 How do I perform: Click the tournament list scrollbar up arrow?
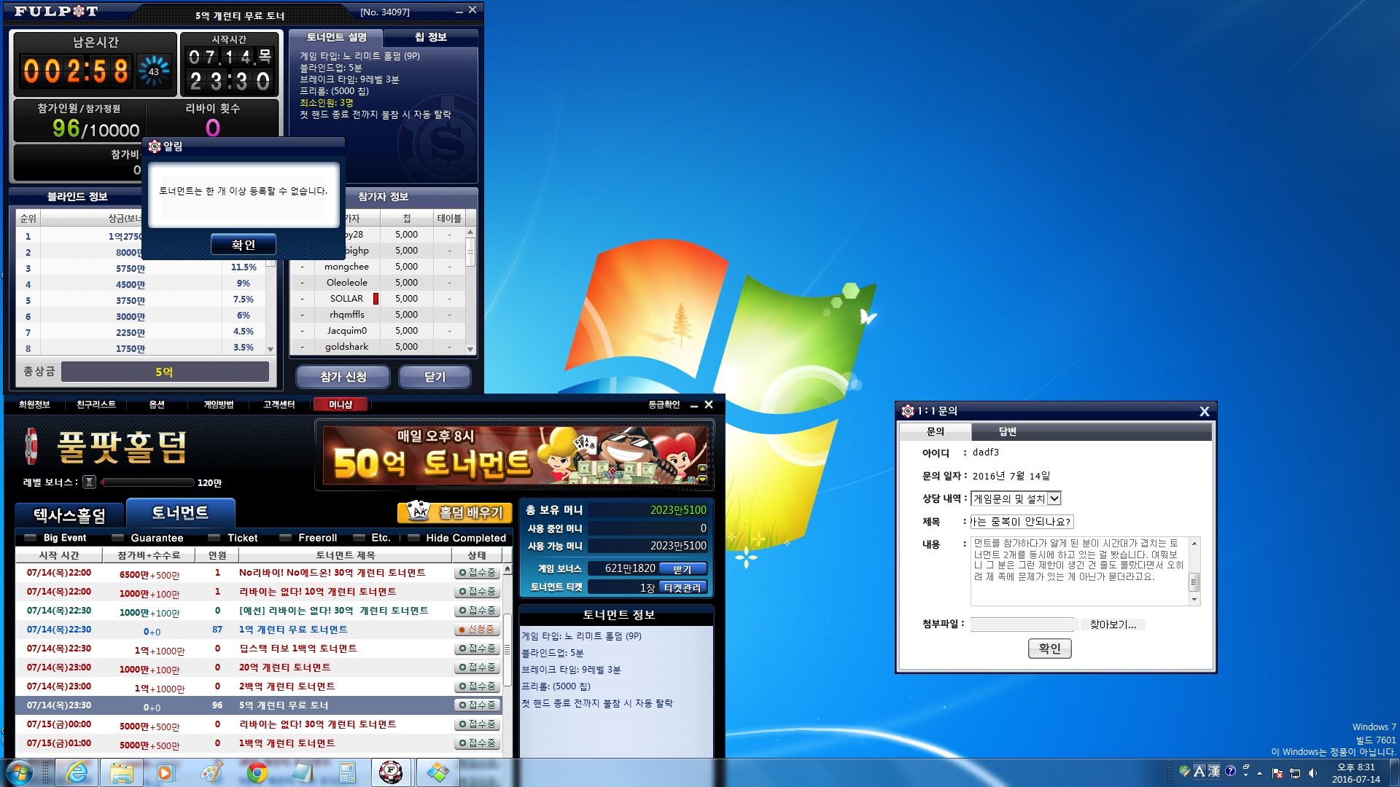pyautogui.click(x=507, y=570)
